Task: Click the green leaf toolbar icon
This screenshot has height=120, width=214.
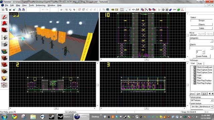Action: (179, 10)
